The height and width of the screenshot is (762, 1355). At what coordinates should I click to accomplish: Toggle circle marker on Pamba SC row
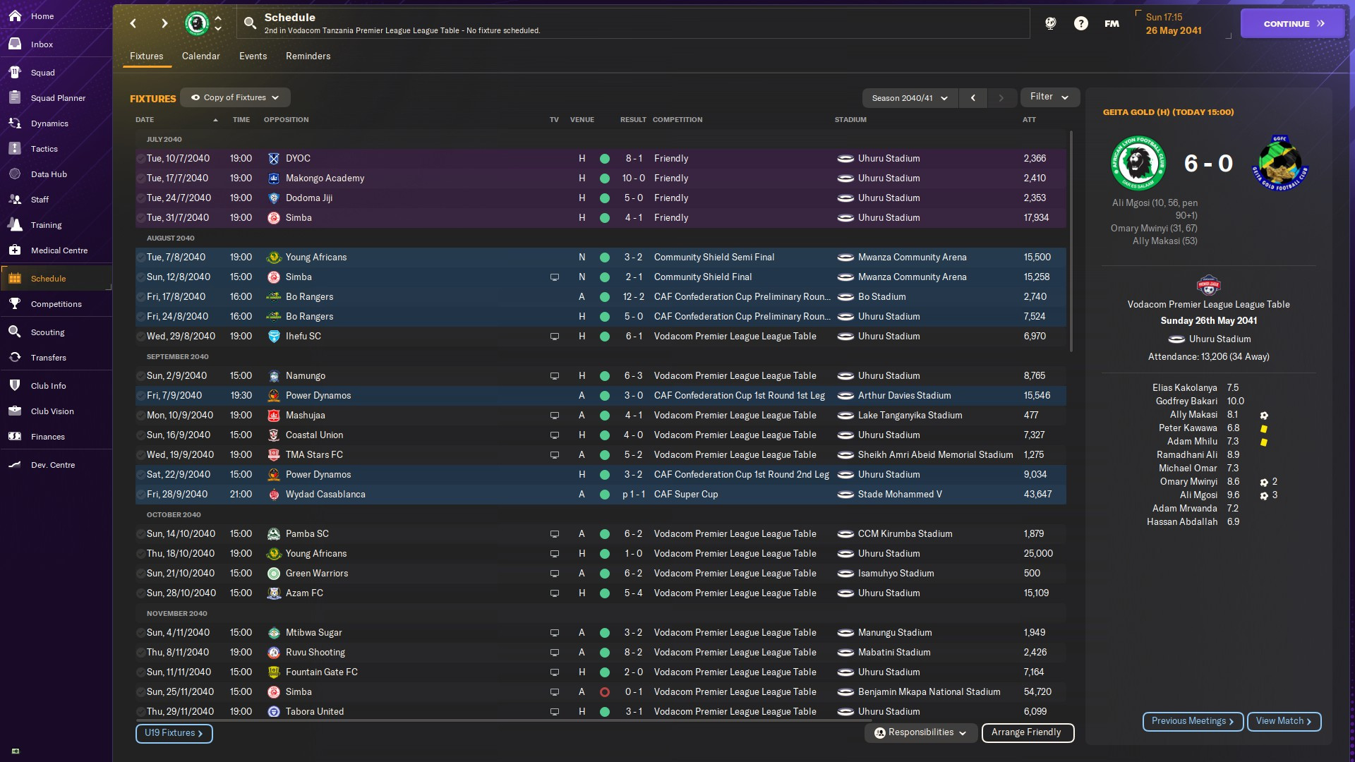(140, 534)
